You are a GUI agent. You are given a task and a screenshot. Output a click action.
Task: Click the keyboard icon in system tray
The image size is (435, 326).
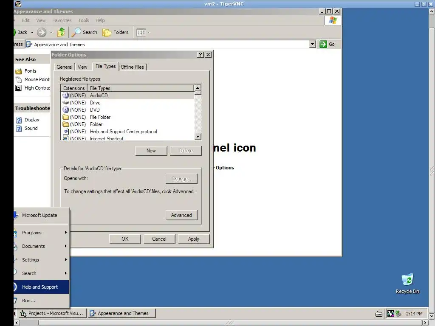[379, 314]
